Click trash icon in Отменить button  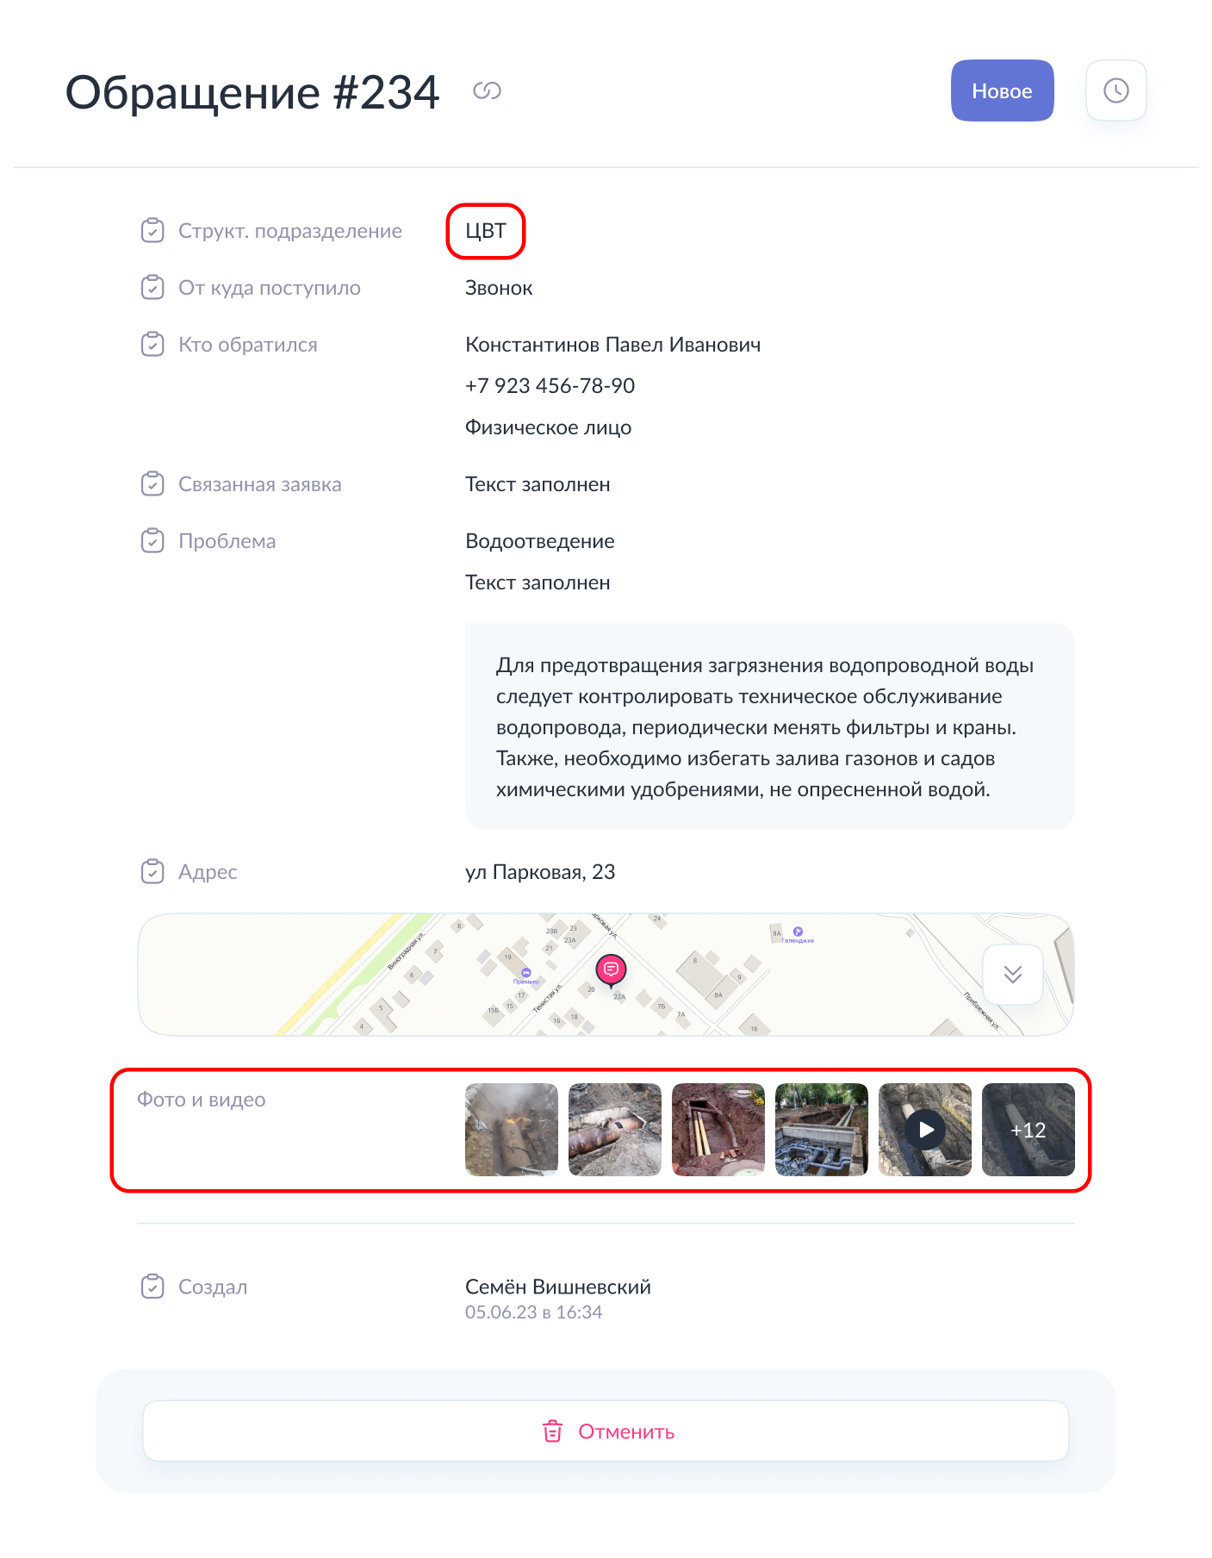pyautogui.click(x=552, y=1431)
